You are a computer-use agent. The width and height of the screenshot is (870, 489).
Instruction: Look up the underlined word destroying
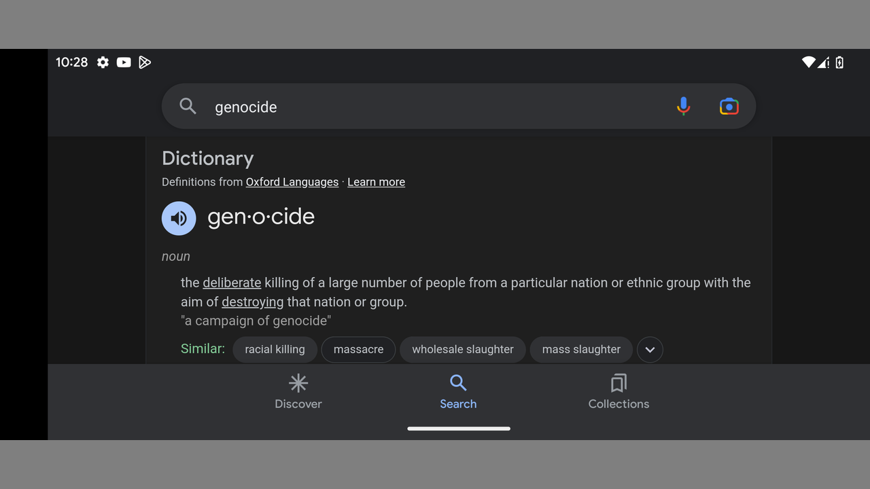click(252, 302)
